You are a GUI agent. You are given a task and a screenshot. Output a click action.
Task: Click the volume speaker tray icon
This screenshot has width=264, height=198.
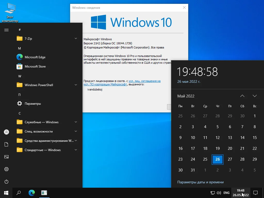(219, 193)
